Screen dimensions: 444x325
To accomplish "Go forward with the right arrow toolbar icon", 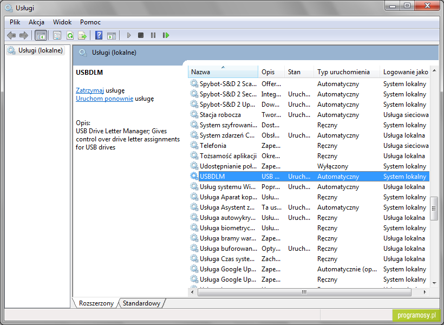I will (24, 35).
